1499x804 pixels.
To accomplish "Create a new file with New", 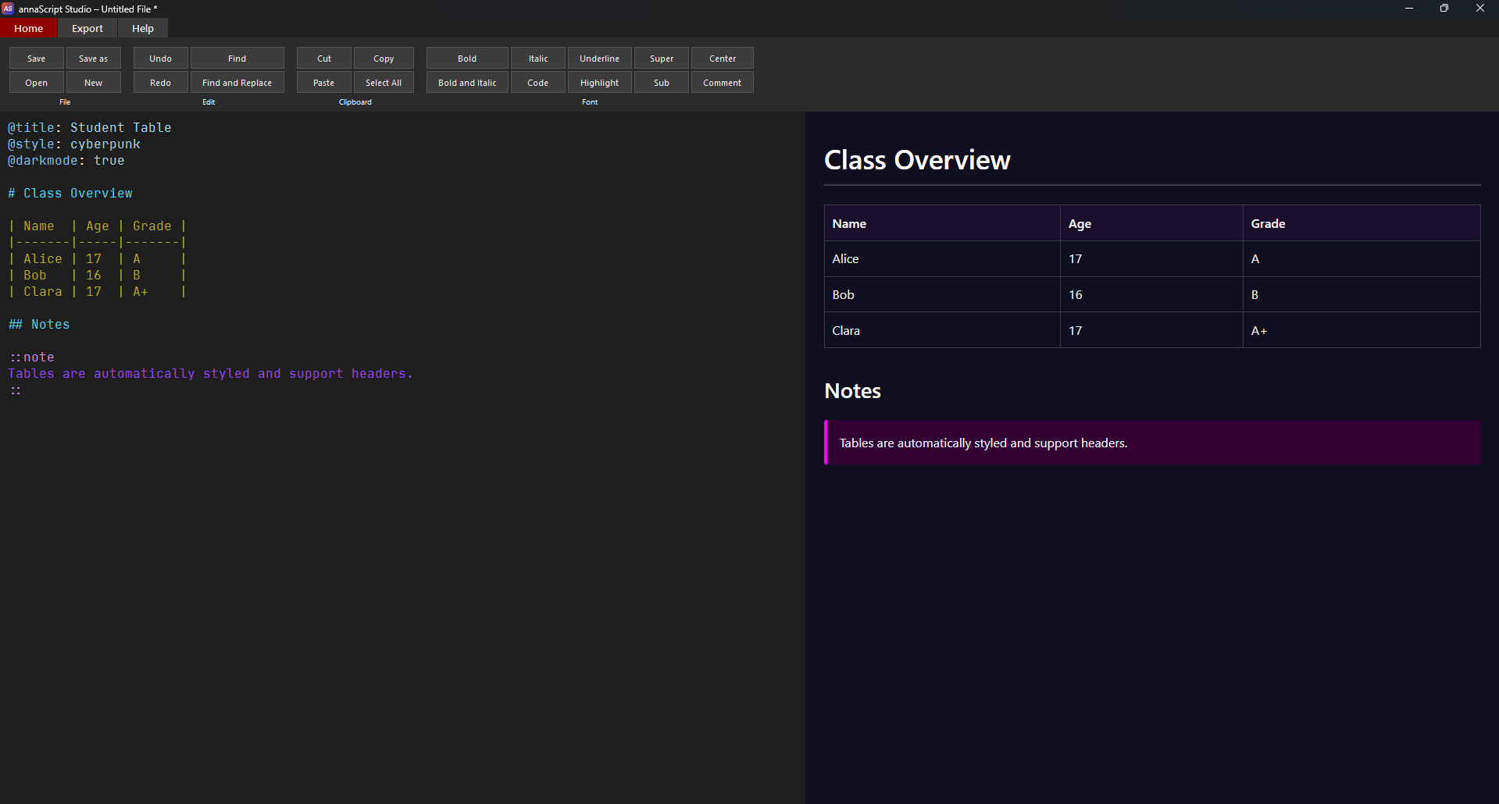I will [94, 83].
